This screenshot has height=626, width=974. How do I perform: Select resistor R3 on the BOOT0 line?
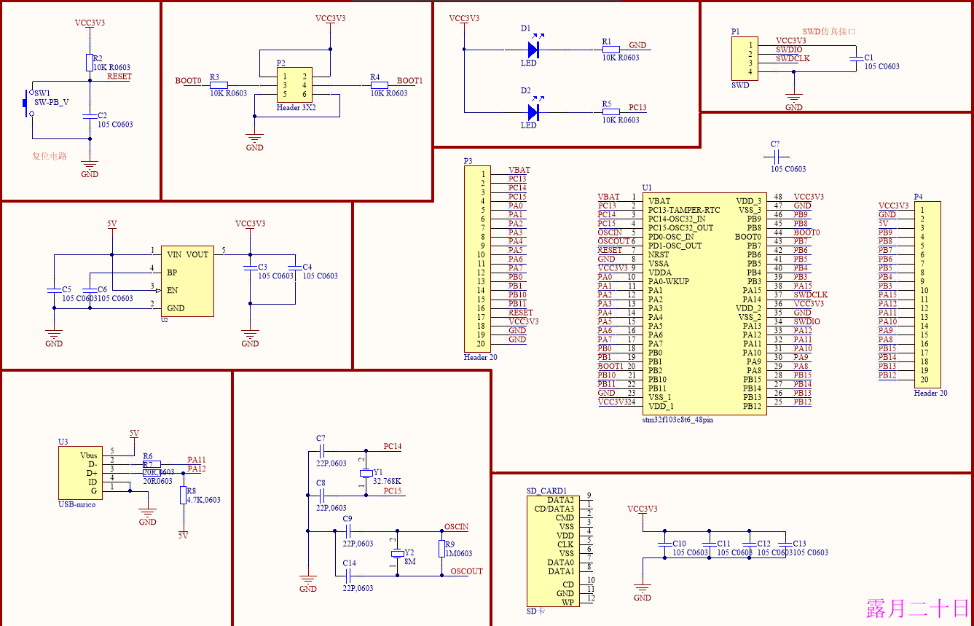pos(219,85)
